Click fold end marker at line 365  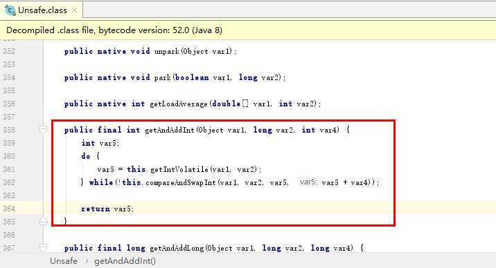coord(44,222)
